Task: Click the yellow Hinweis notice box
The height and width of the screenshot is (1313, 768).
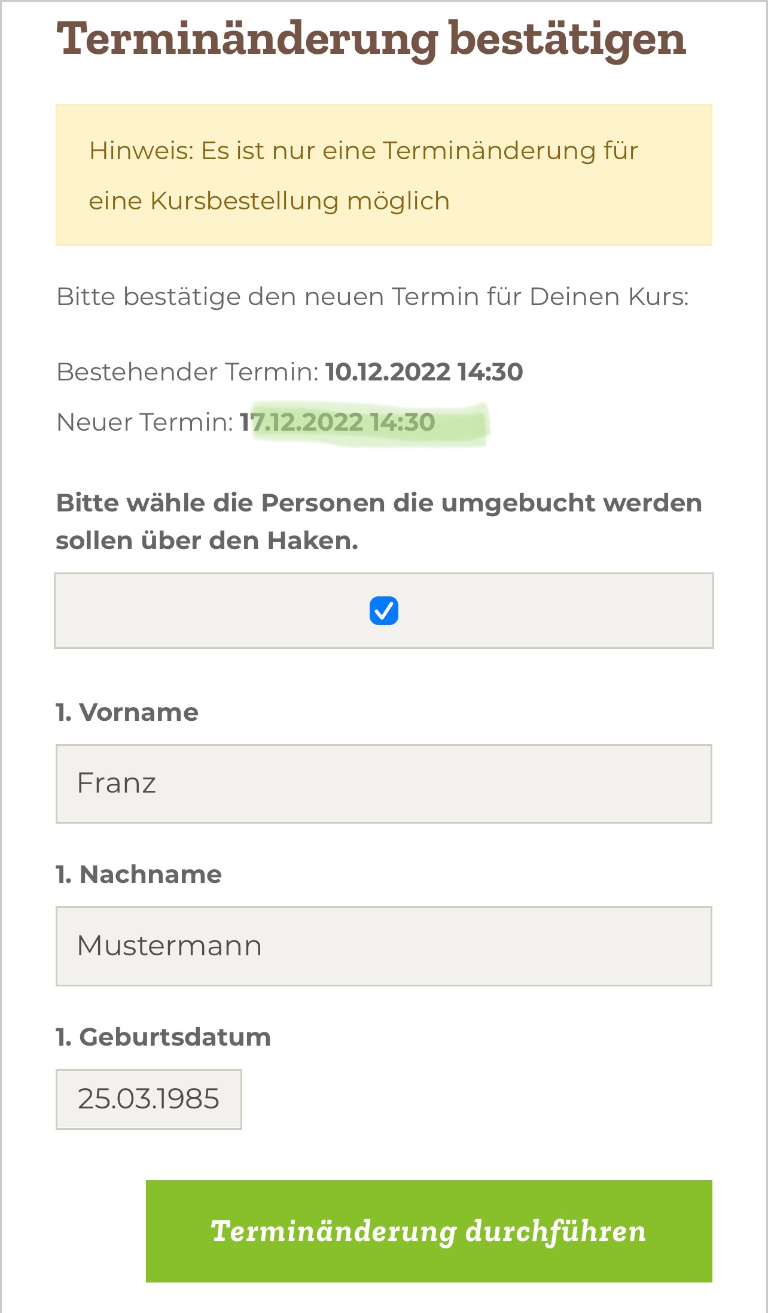Action: pyautogui.click(x=384, y=174)
